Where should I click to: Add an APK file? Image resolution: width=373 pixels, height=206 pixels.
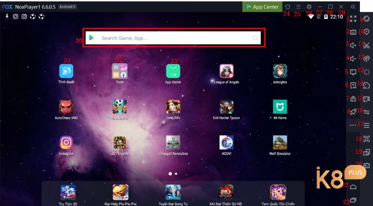click(353, 85)
